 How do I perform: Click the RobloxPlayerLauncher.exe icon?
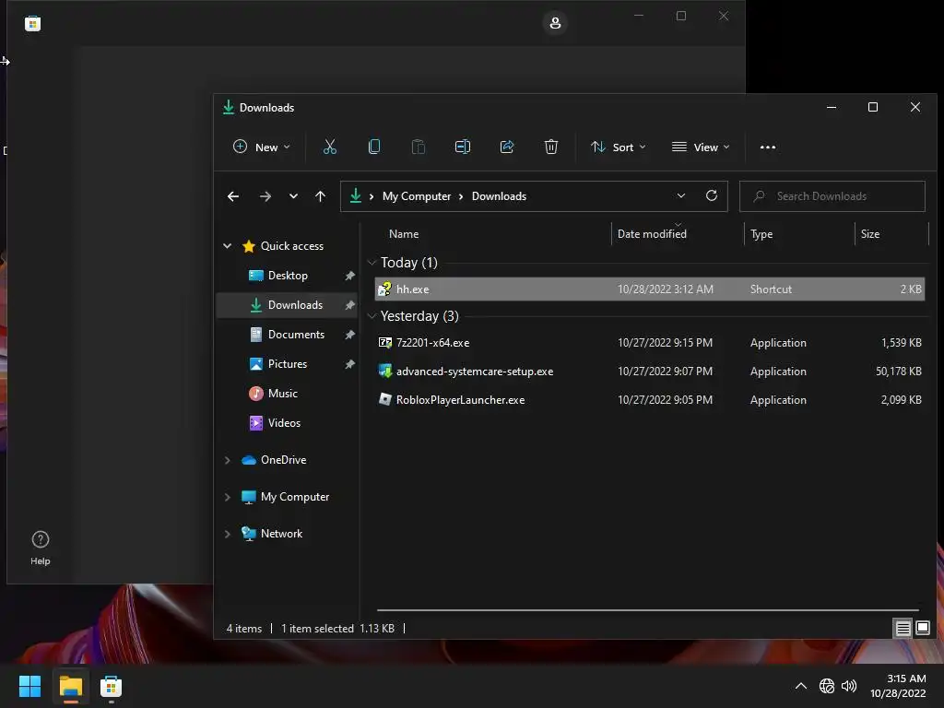pyautogui.click(x=384, y=399)
